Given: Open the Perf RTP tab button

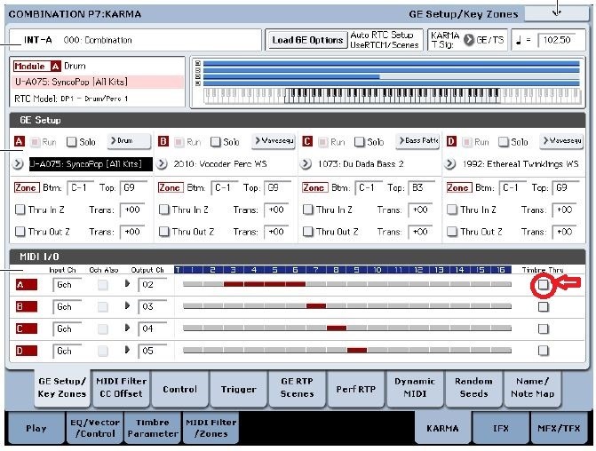Looking at the screenshot, I should coord(356,389).
